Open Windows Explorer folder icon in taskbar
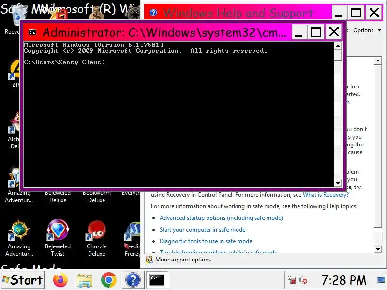 tap(84, 280)
